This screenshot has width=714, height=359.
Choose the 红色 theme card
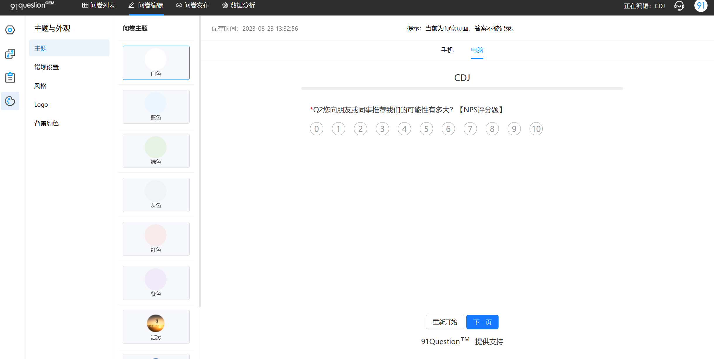(x=156, y=239)
